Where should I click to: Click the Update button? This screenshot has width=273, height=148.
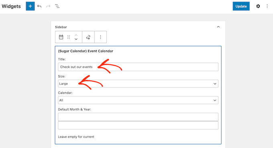(241, 6)
